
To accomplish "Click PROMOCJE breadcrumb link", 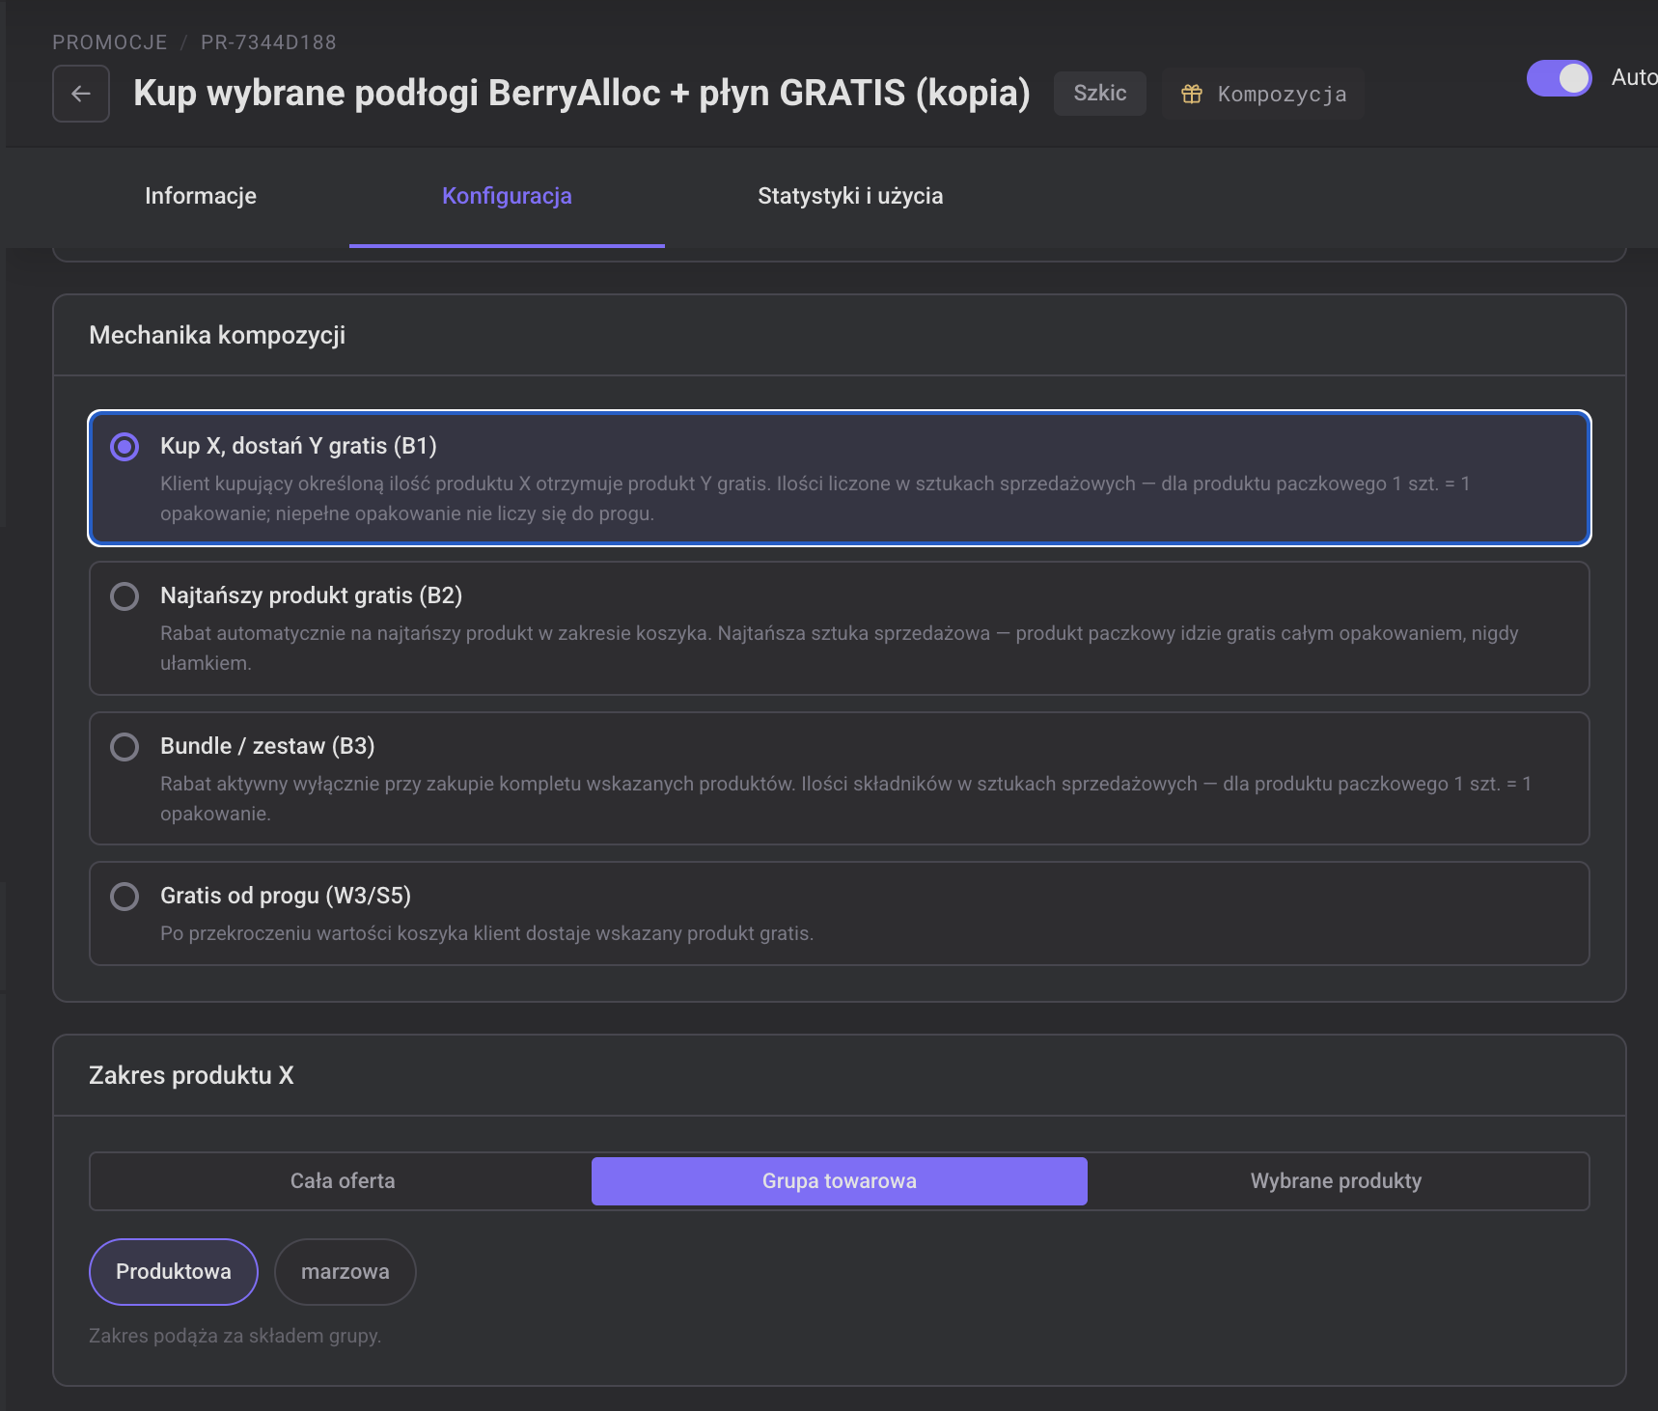I will tap(110, 42).
